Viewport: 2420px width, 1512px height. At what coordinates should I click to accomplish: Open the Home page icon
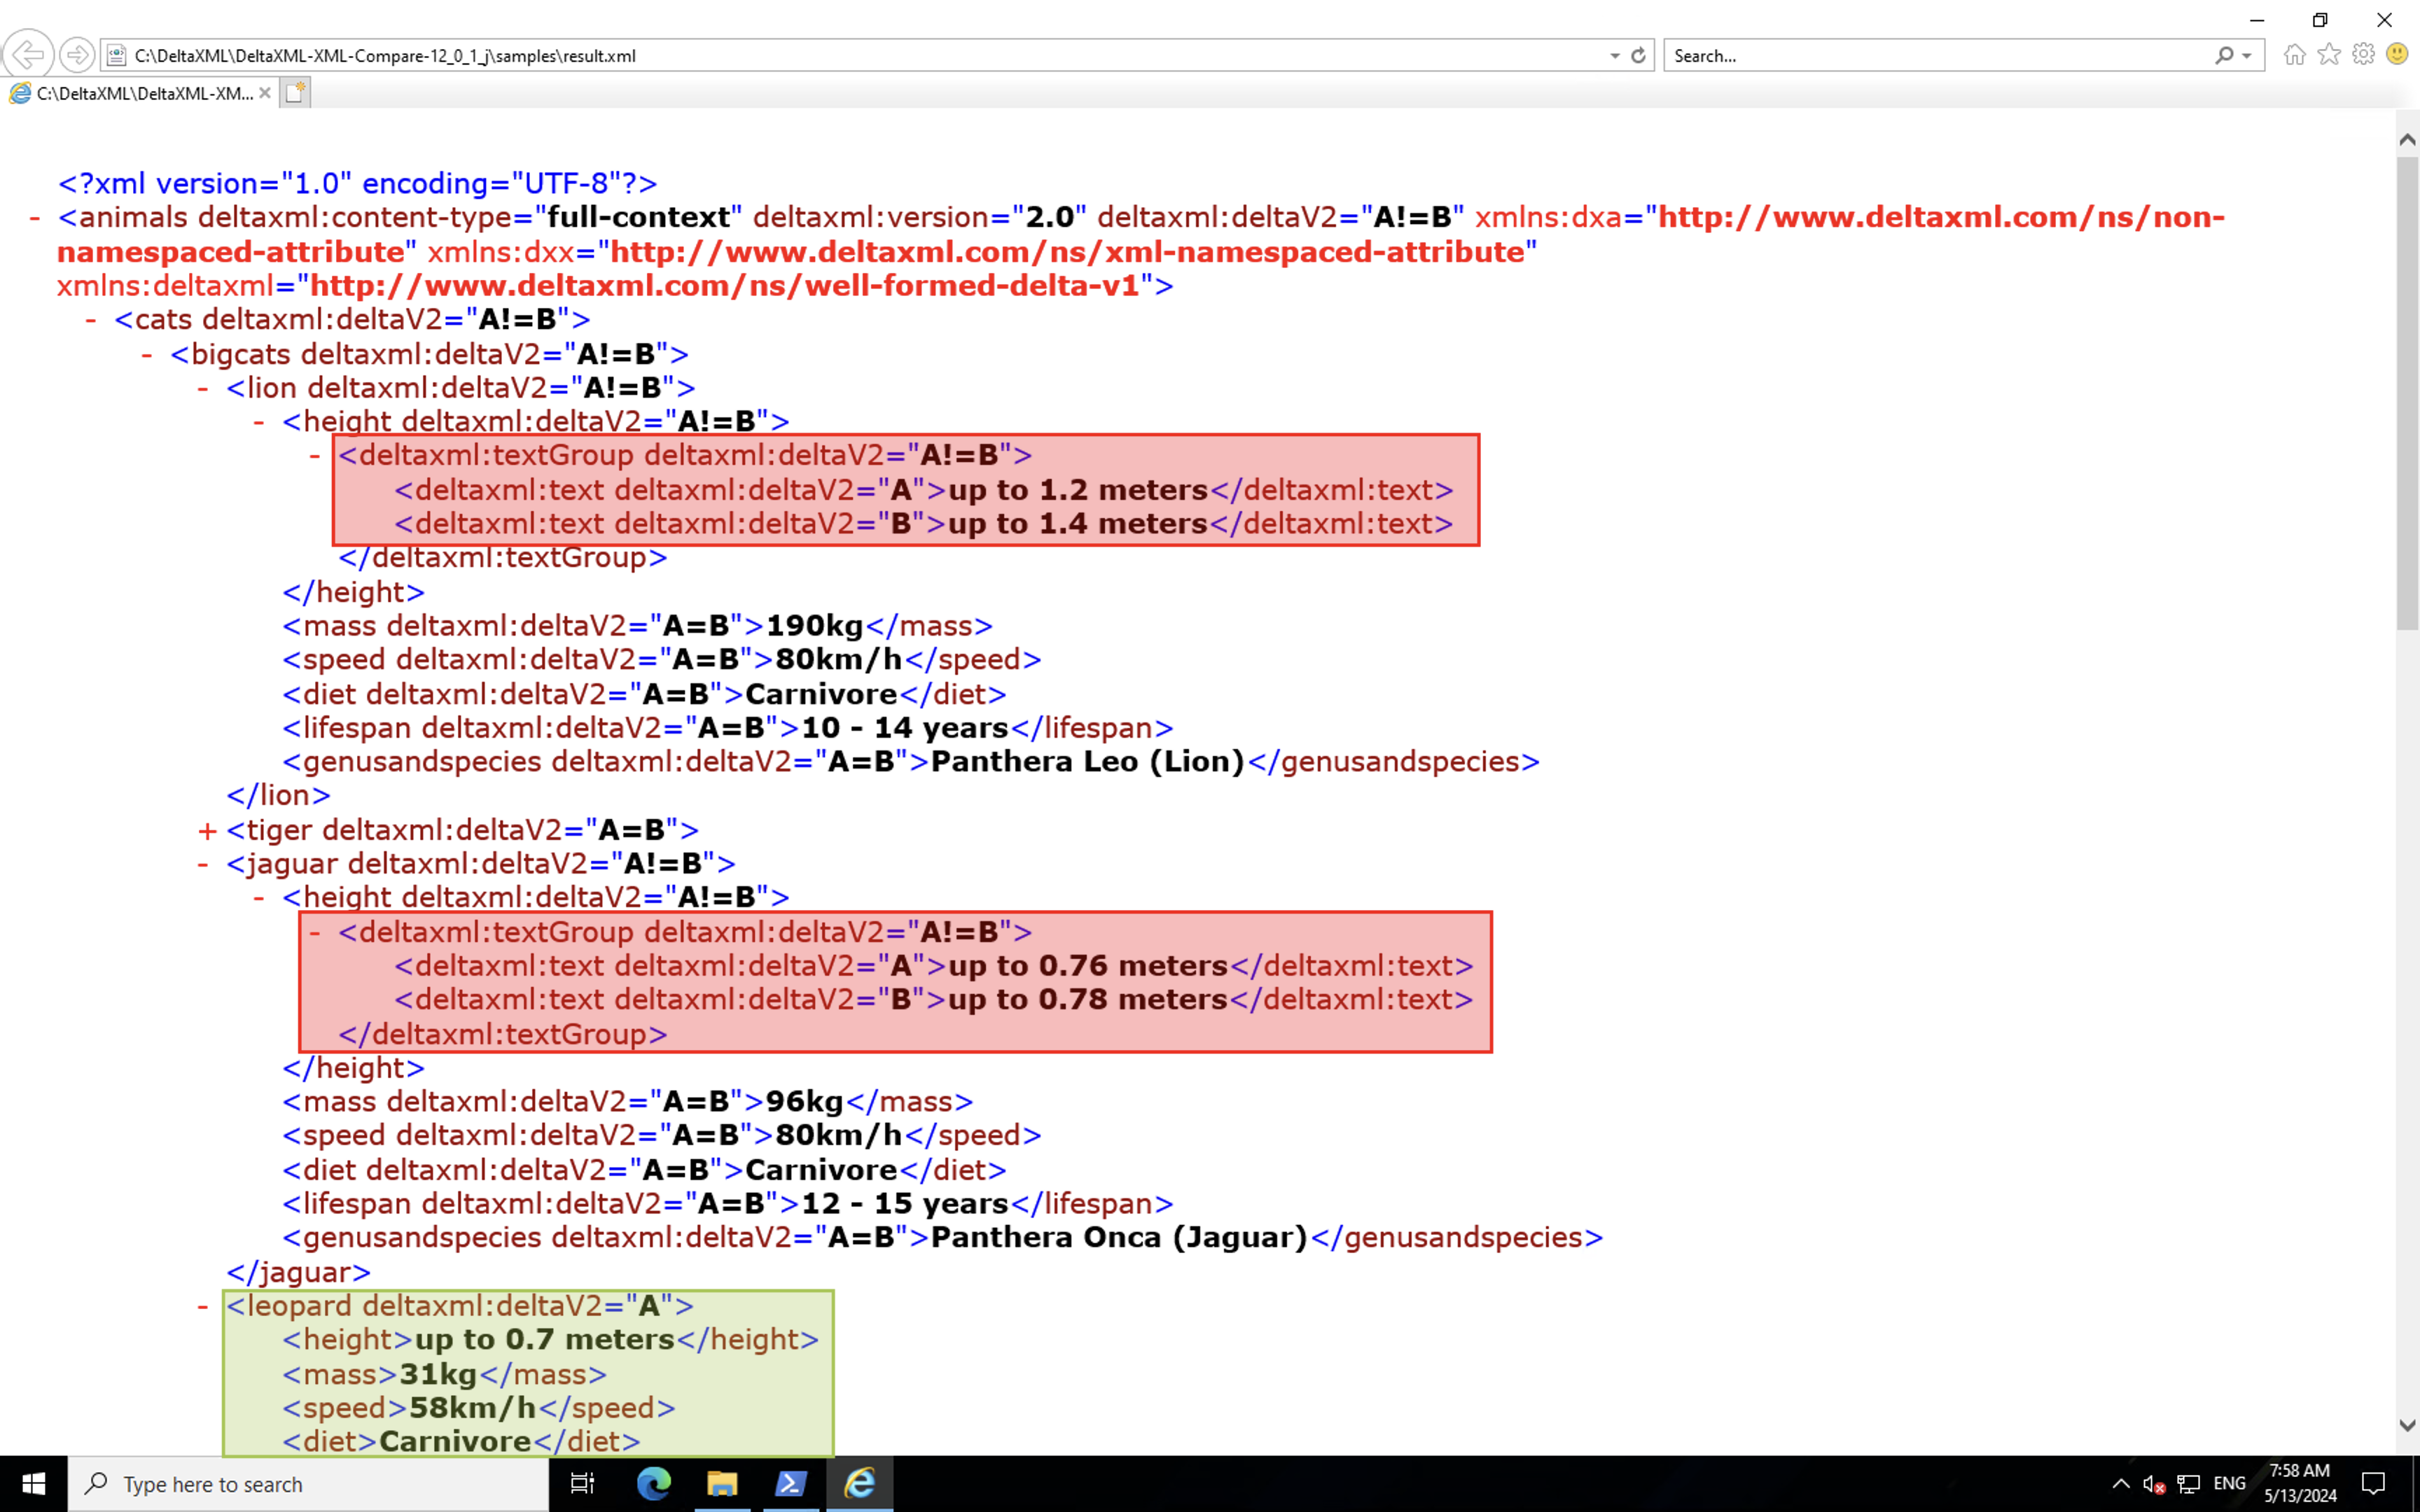(x=2294, y=54)
